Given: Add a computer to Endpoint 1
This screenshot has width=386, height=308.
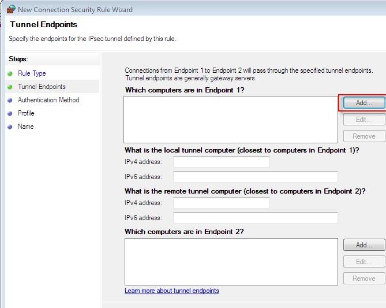Looking at the screenshot, I should tap(363, 103).
